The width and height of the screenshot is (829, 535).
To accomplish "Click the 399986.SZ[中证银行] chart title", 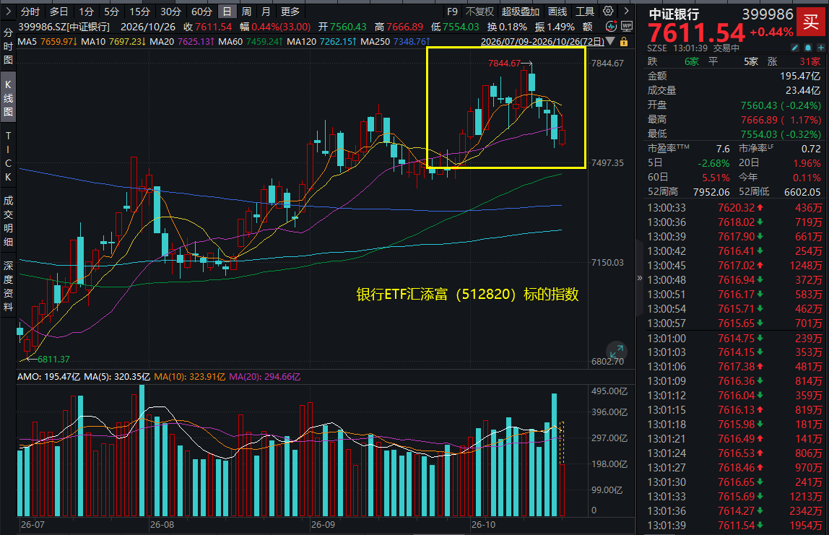I will tap(64, 27).
